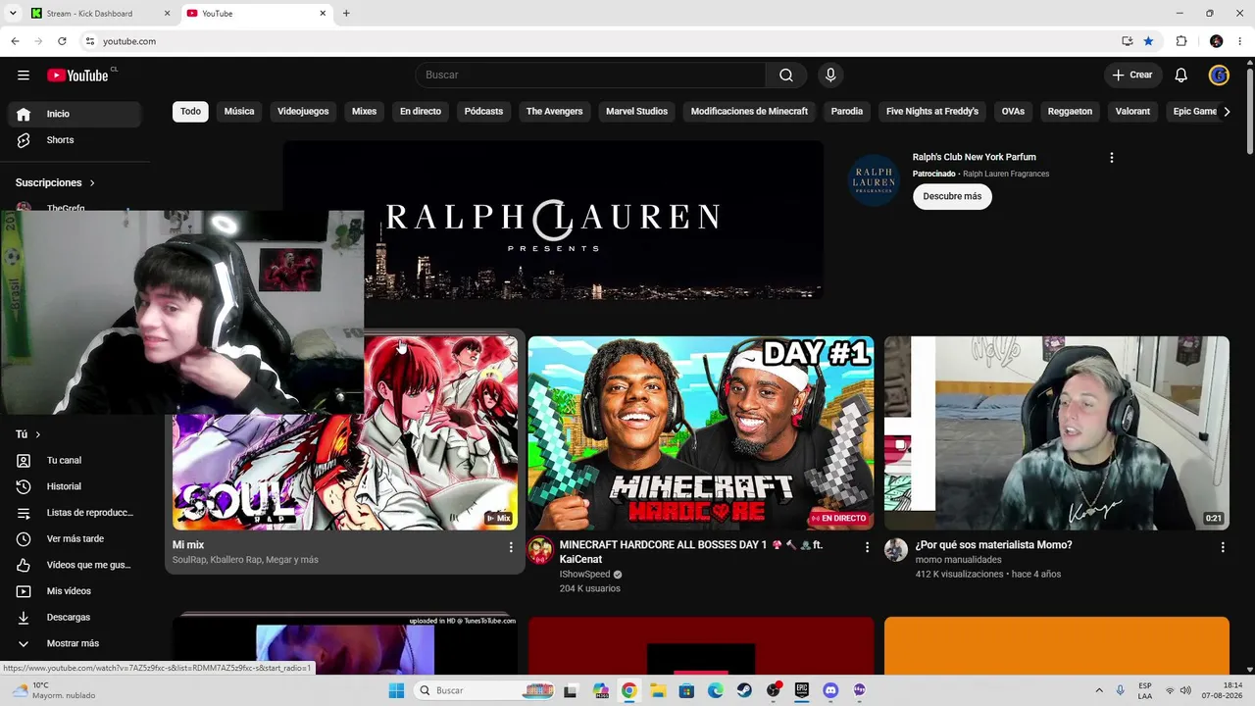The width and height of the screenshot is (1255, 706).
Task: Select Five Nights at Freddy's chip
Action: click(x=932, y=112)
